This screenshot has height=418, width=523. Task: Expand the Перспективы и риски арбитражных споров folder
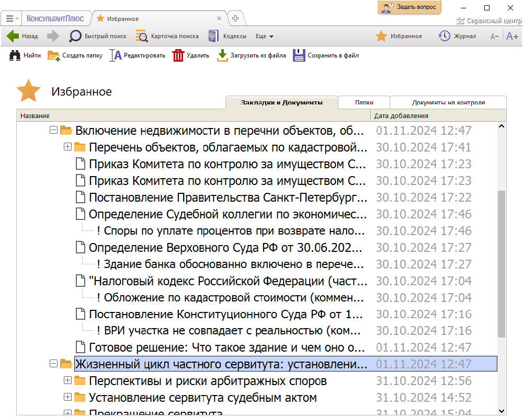(x=67, y=381)
